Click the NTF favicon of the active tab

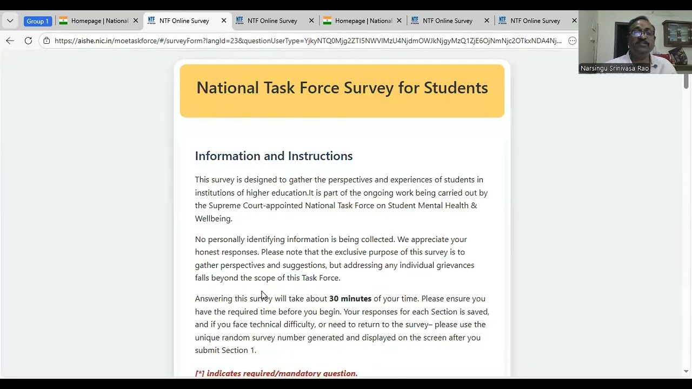[x=151, y=21]
